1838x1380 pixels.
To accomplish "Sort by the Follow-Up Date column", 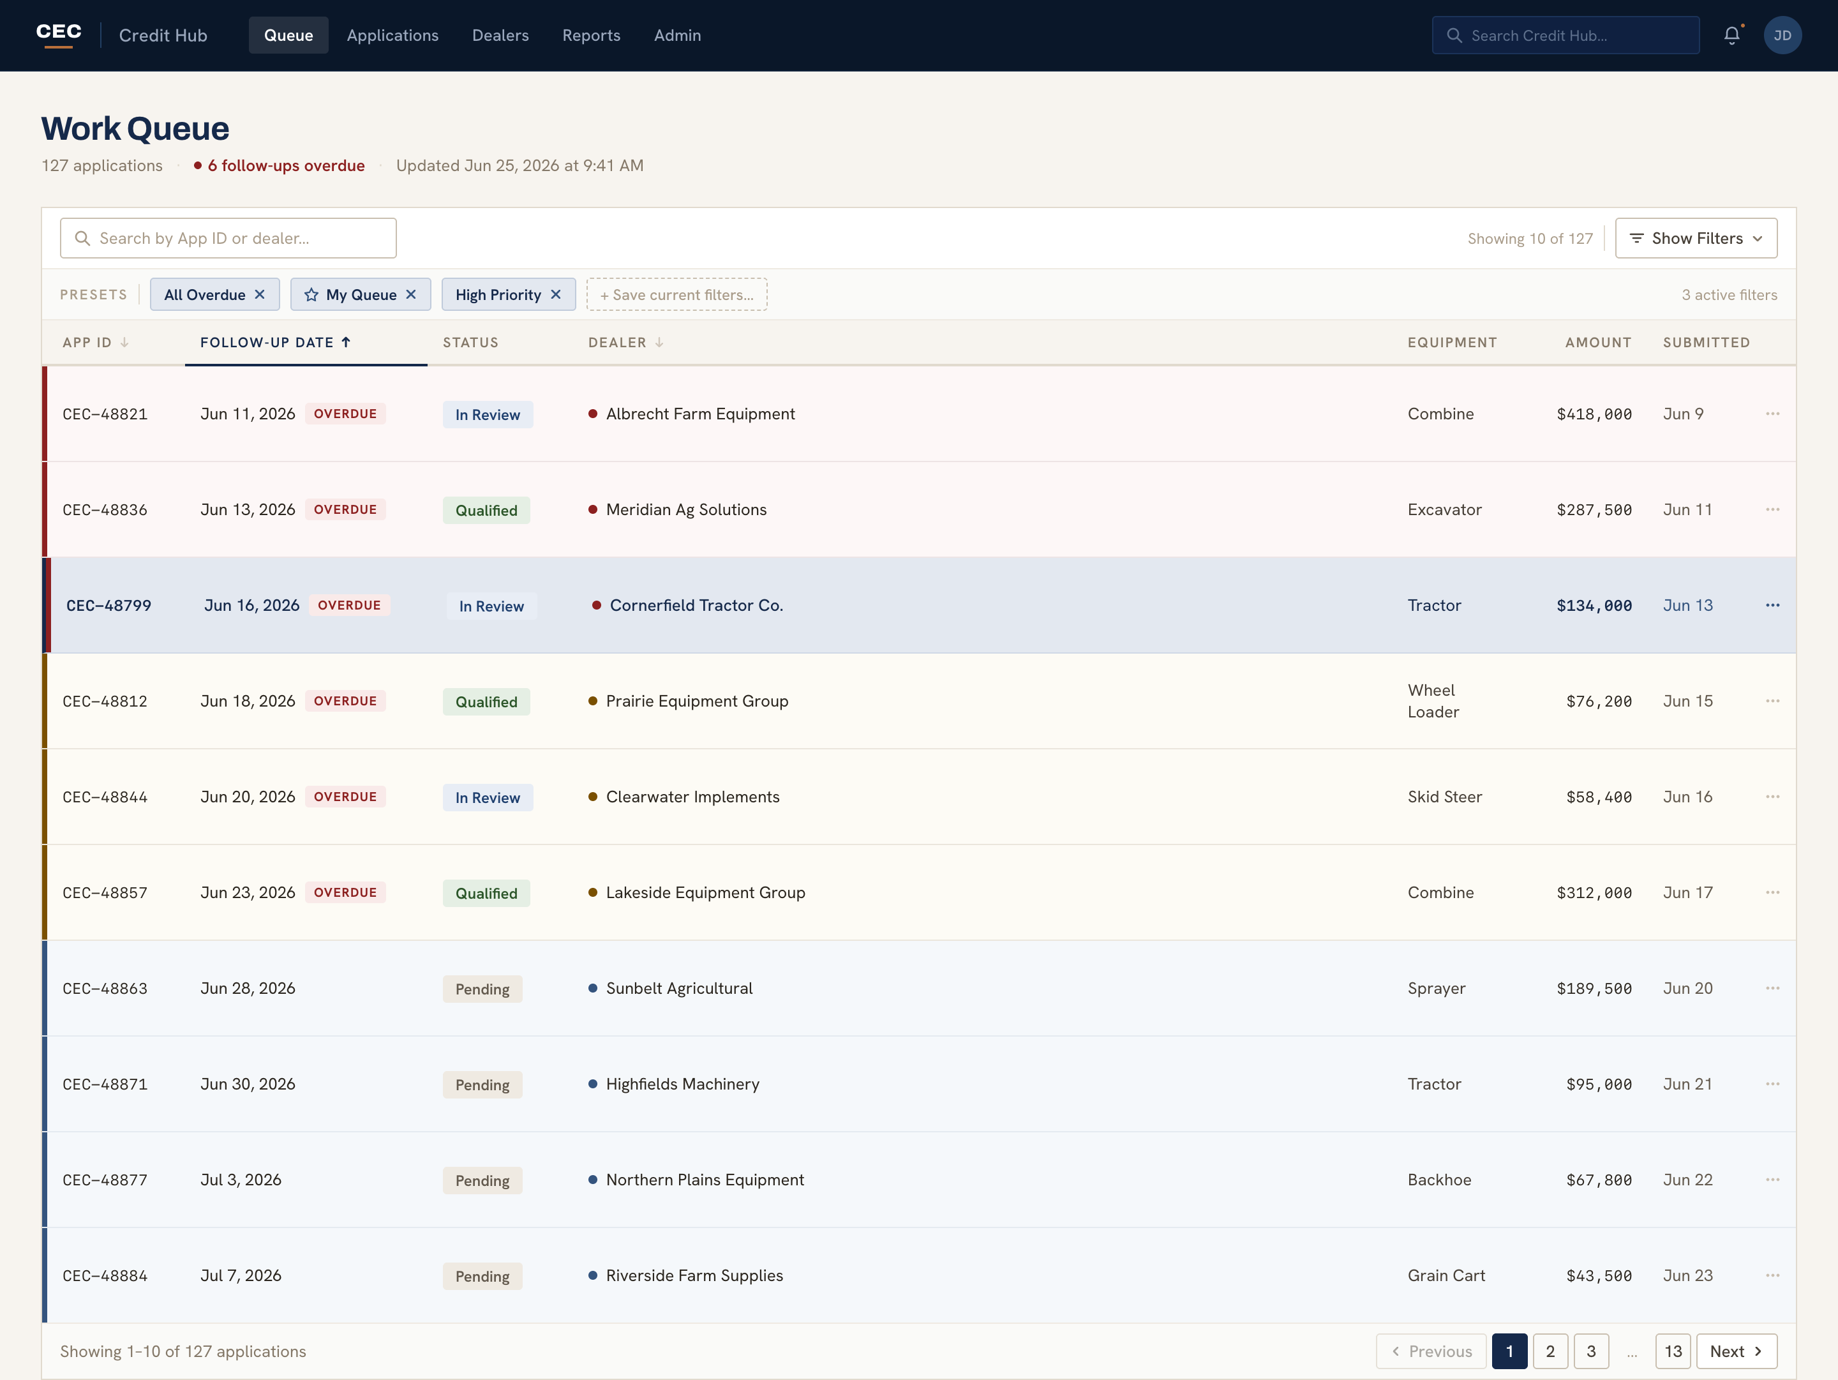I will [276, 342].
